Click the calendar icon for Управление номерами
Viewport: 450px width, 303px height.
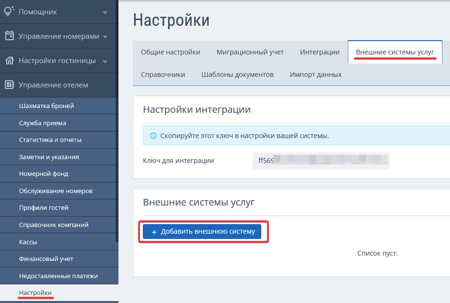[x=9, y=36]
